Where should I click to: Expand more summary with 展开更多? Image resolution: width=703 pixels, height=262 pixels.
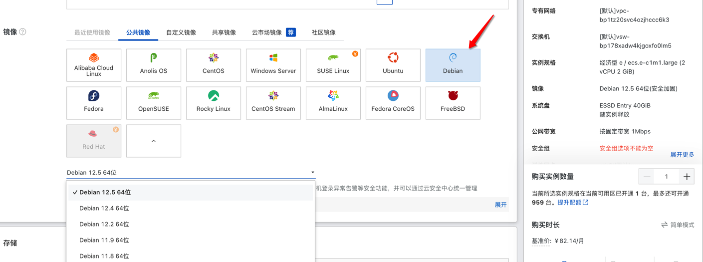682,155
